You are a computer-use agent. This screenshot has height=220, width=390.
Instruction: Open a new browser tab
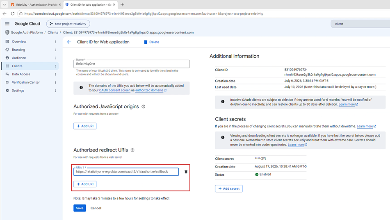[122, 5]
